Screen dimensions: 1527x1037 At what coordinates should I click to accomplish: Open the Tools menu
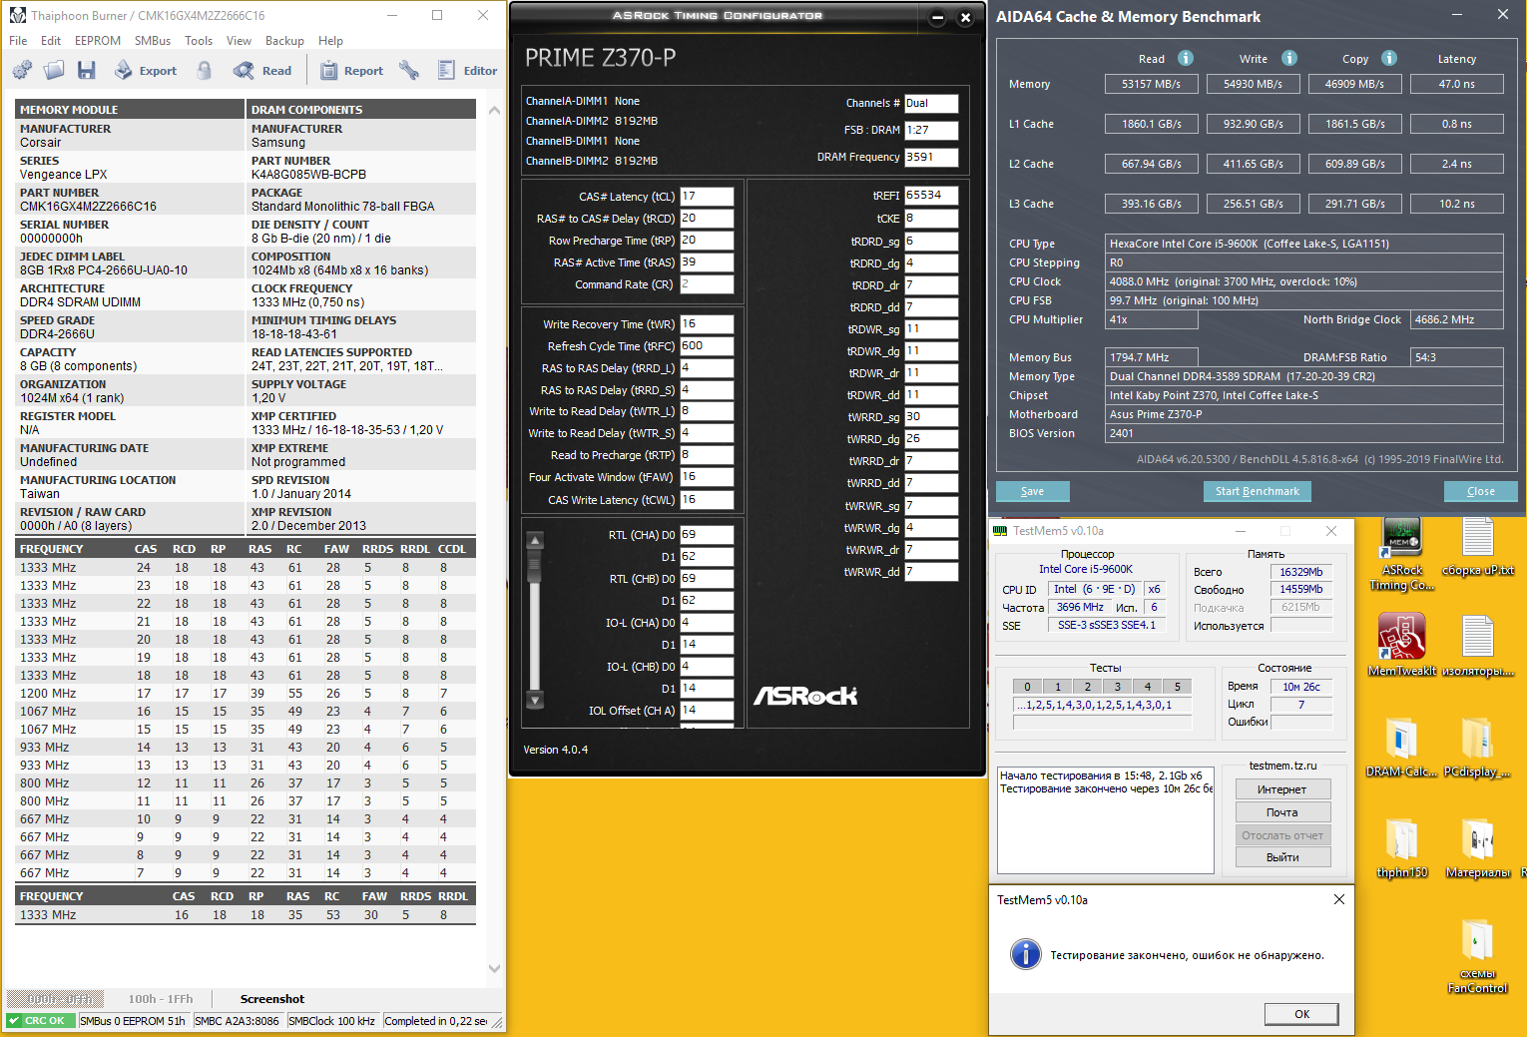click(199, 41)
